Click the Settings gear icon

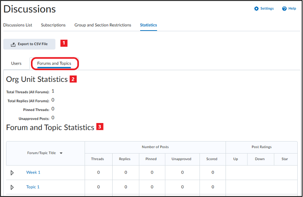pyautogui.click(x=257, y=9)
